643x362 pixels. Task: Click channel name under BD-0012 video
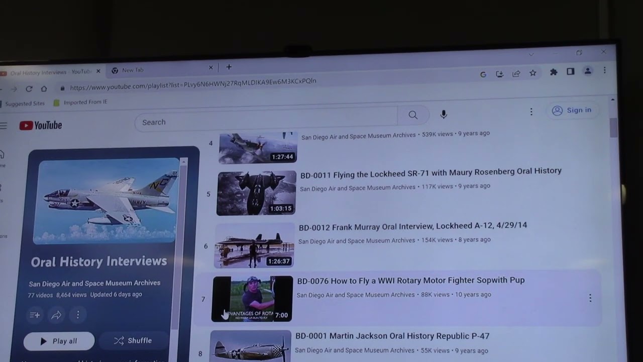pos(357,241)
